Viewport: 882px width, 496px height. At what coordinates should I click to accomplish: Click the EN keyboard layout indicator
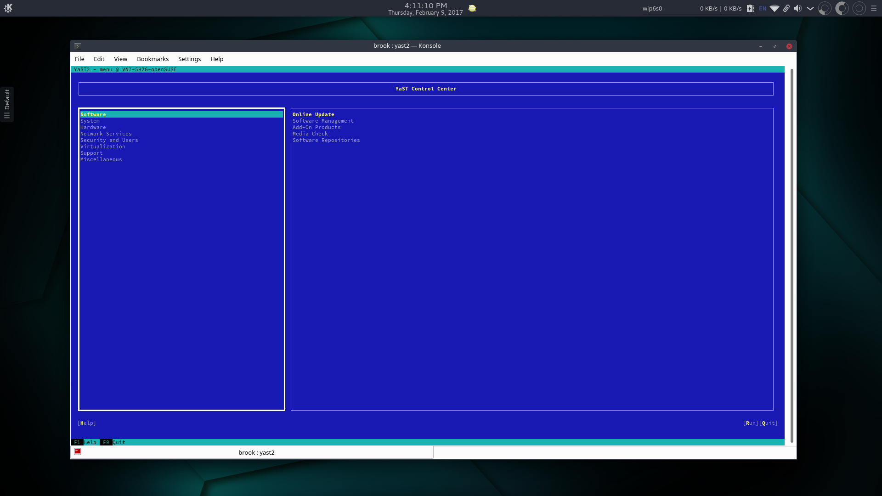[763, 8]
